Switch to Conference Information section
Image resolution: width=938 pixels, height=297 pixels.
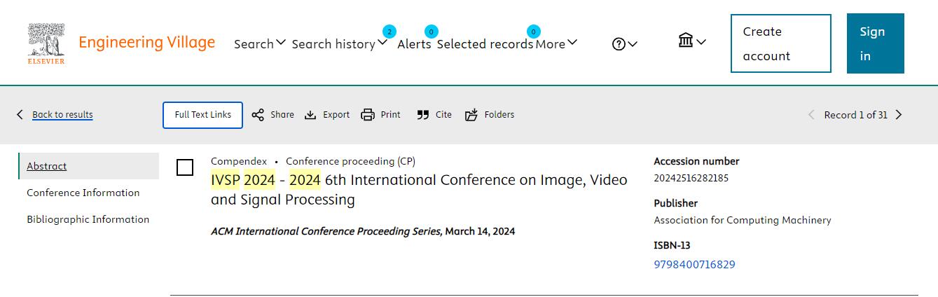[x=83, y=193]
